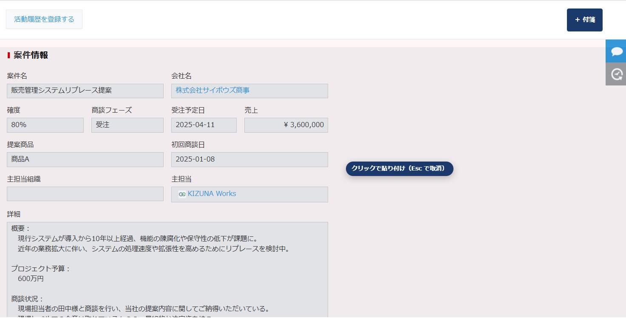Open the KIZUNA Works user link
Screen dimensions: 626x318
212,193
